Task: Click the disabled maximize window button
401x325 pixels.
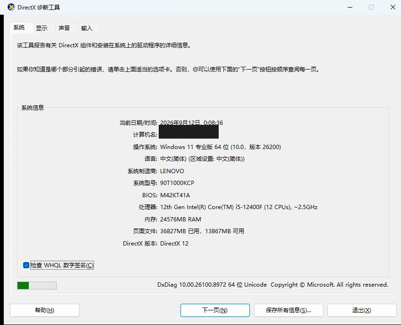Action: 371,7
